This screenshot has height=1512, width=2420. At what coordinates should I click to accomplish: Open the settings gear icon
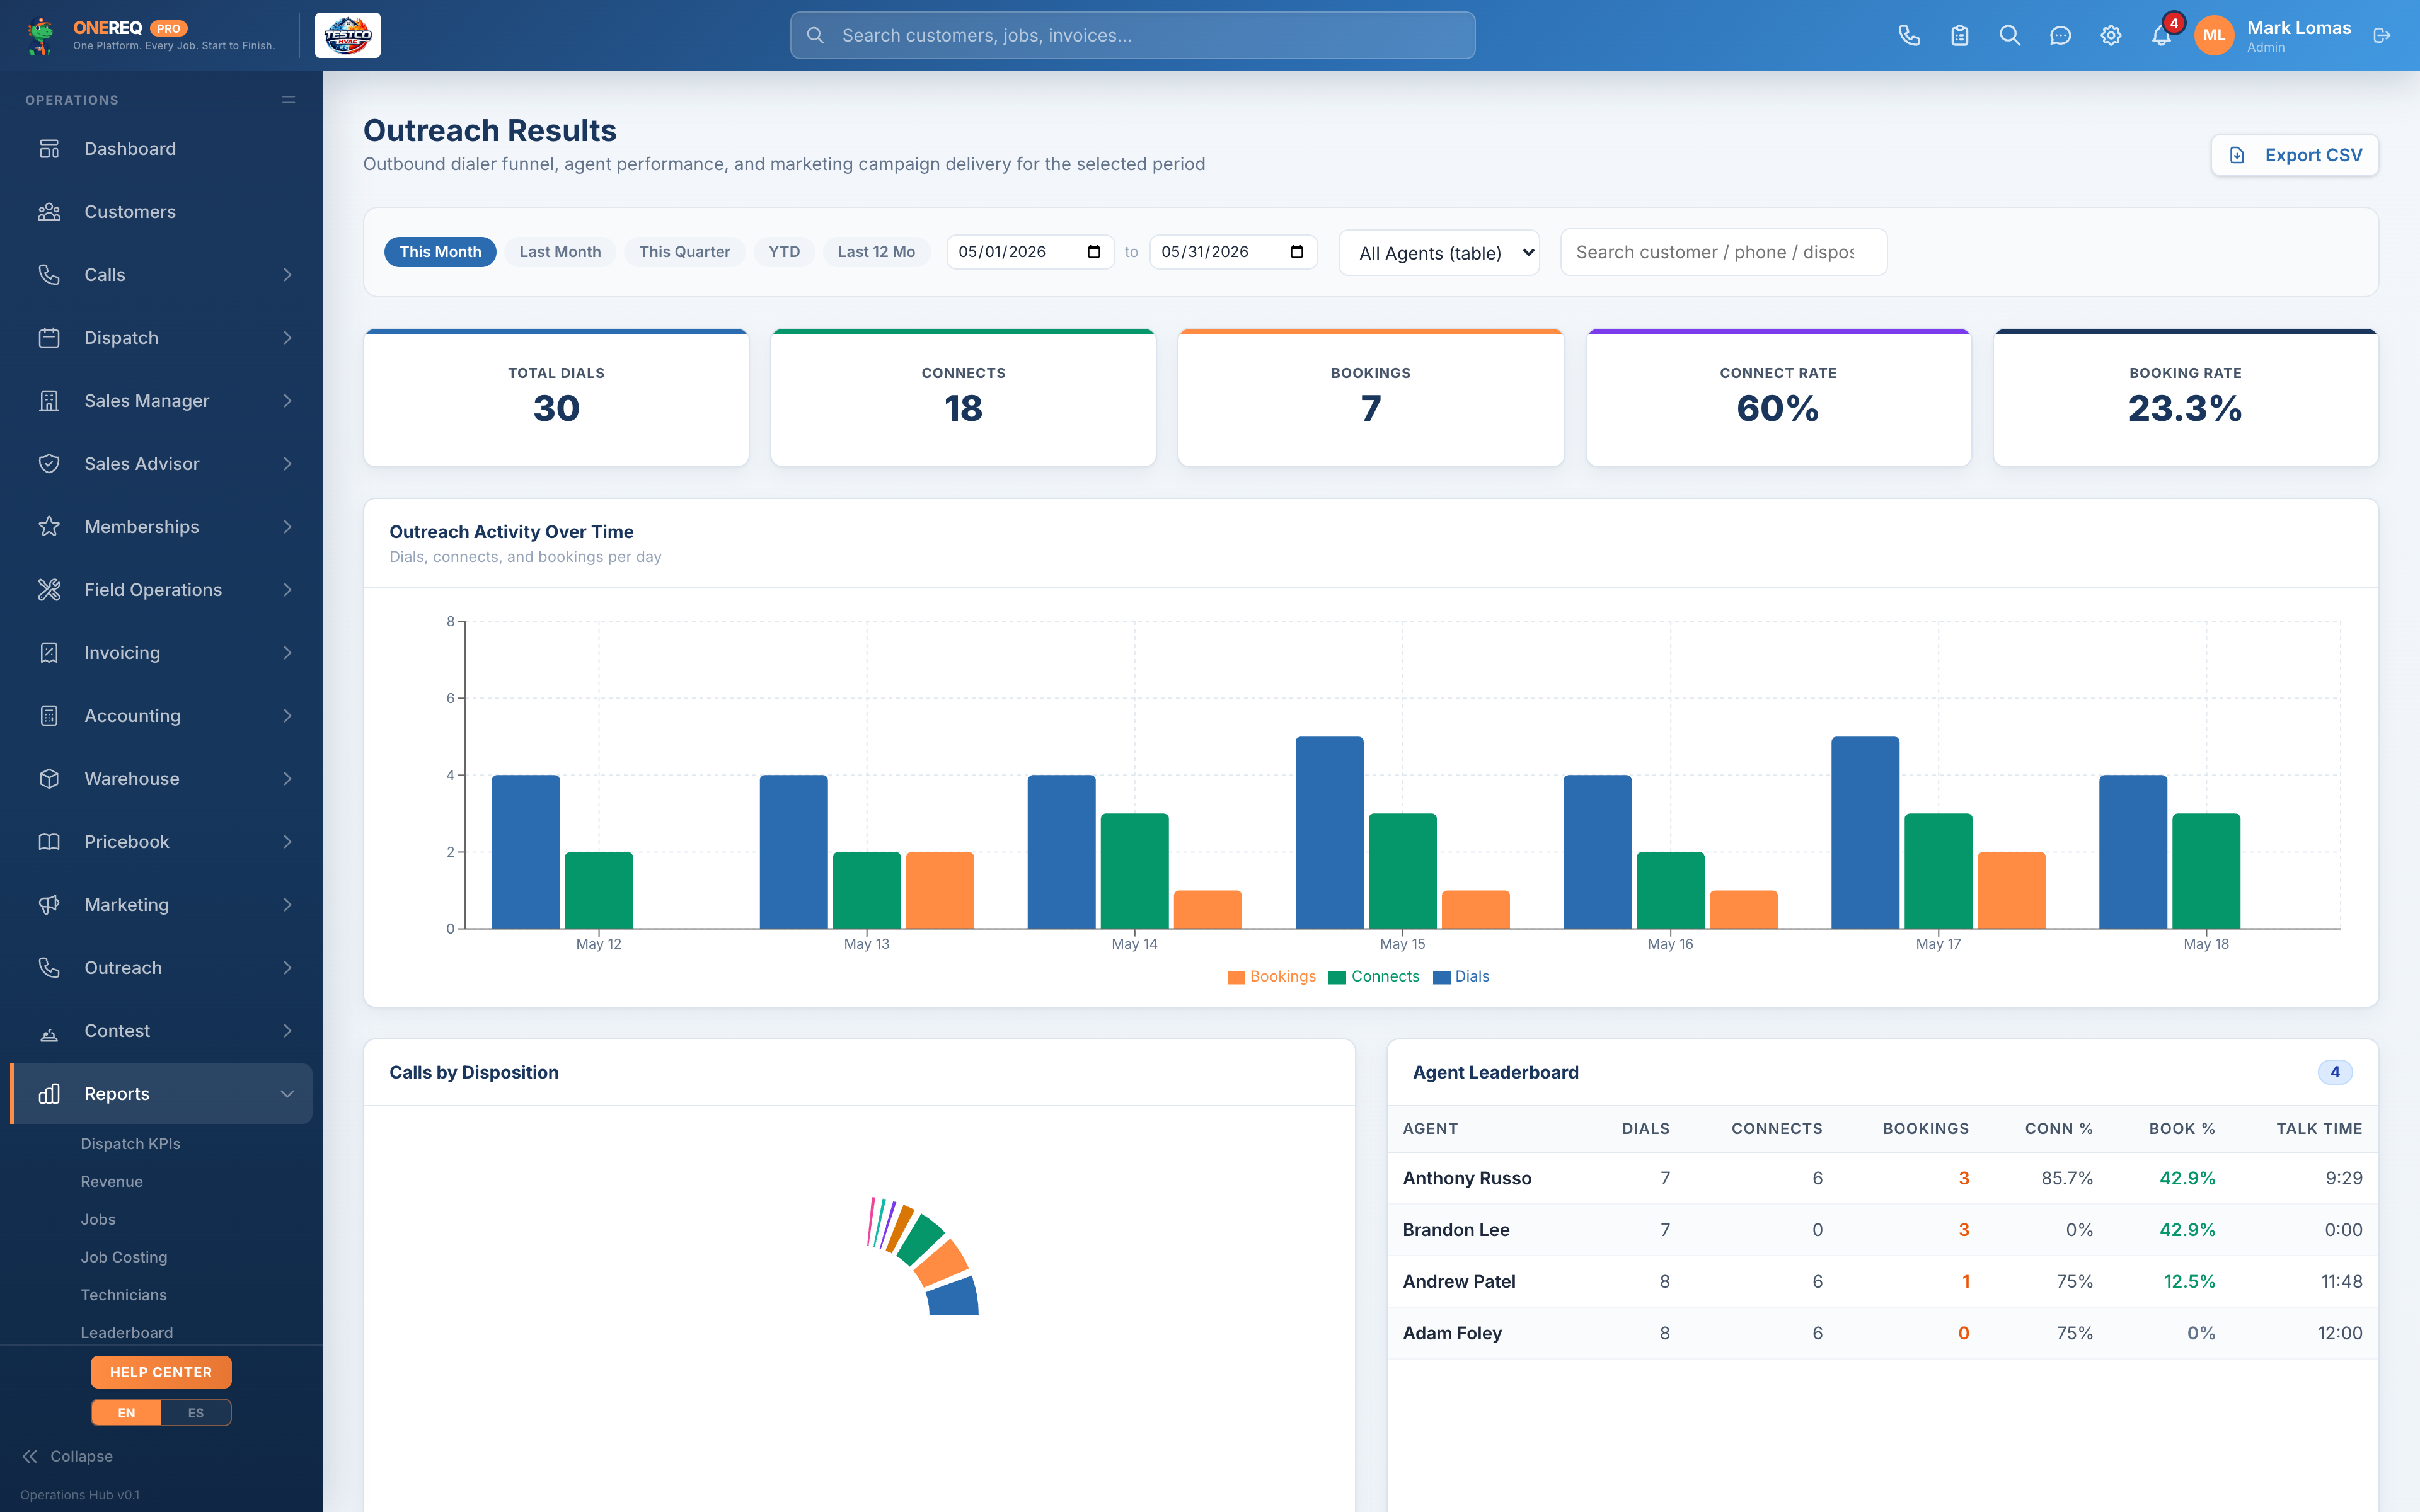2110,36
